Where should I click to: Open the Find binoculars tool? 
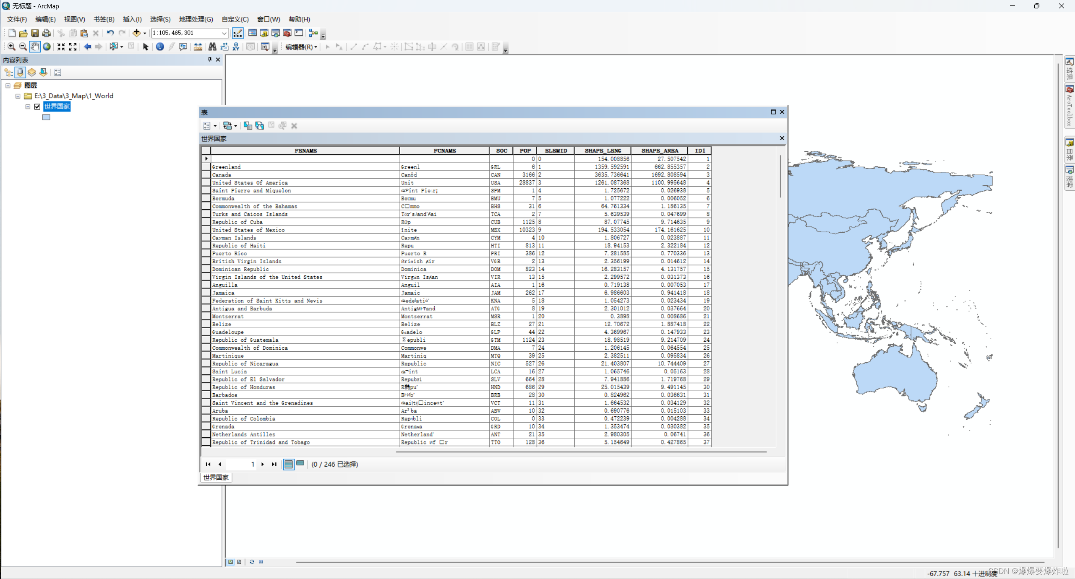[212, 47]
